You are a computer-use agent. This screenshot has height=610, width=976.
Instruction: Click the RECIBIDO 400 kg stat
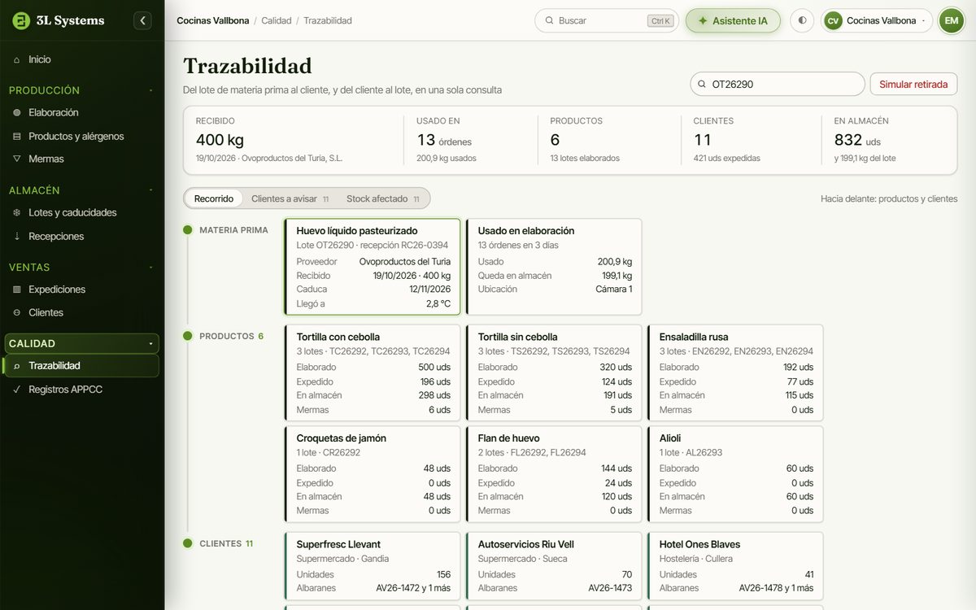tap(294, 141)
